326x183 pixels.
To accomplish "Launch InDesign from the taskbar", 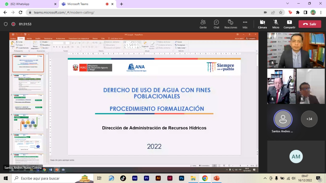I will pos(170,178).
